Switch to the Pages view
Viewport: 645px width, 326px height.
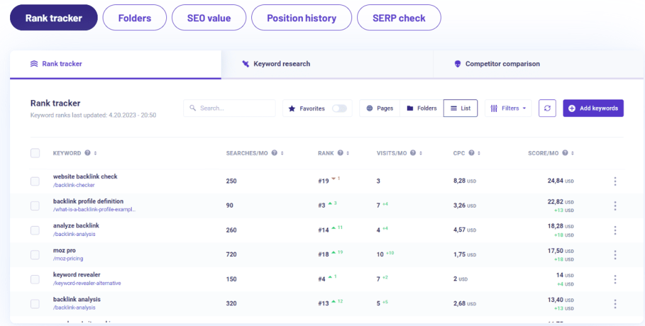click(380, 108)
